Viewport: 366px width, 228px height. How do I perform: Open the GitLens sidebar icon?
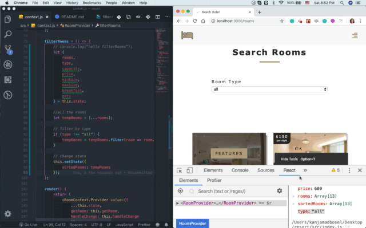(7, 95)
